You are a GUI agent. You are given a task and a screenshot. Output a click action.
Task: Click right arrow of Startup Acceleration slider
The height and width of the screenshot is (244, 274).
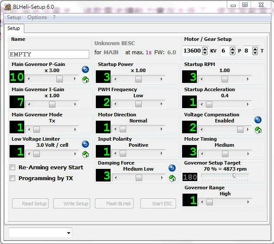248,104
